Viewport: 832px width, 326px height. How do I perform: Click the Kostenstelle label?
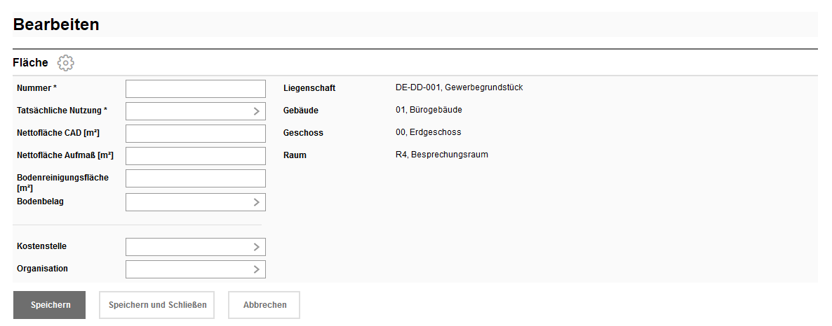point(42,246)
